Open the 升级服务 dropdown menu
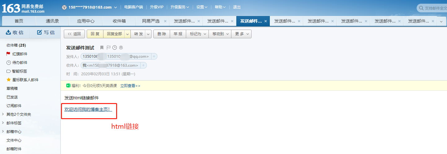 [180, 7]
